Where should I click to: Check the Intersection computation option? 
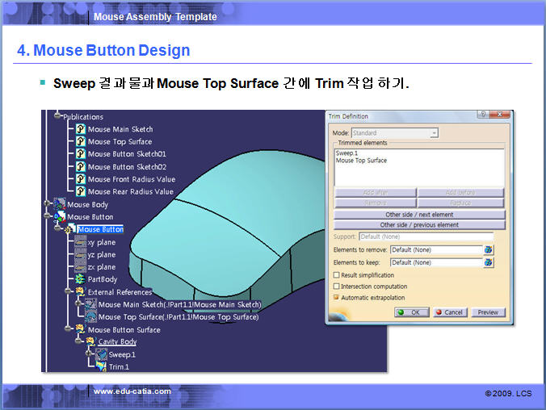point(337,287)
